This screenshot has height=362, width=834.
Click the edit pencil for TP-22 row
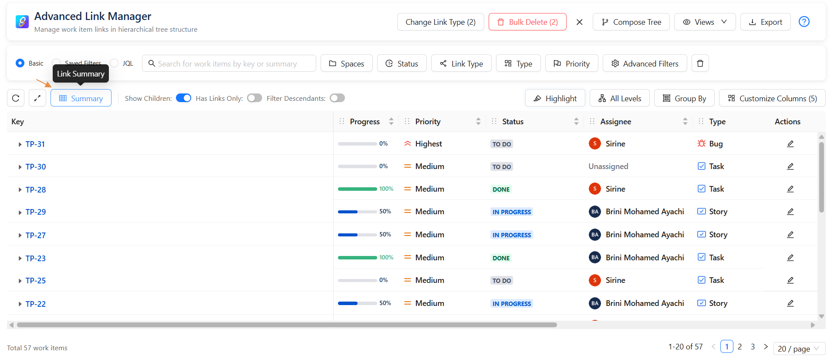tap(790, 303)
